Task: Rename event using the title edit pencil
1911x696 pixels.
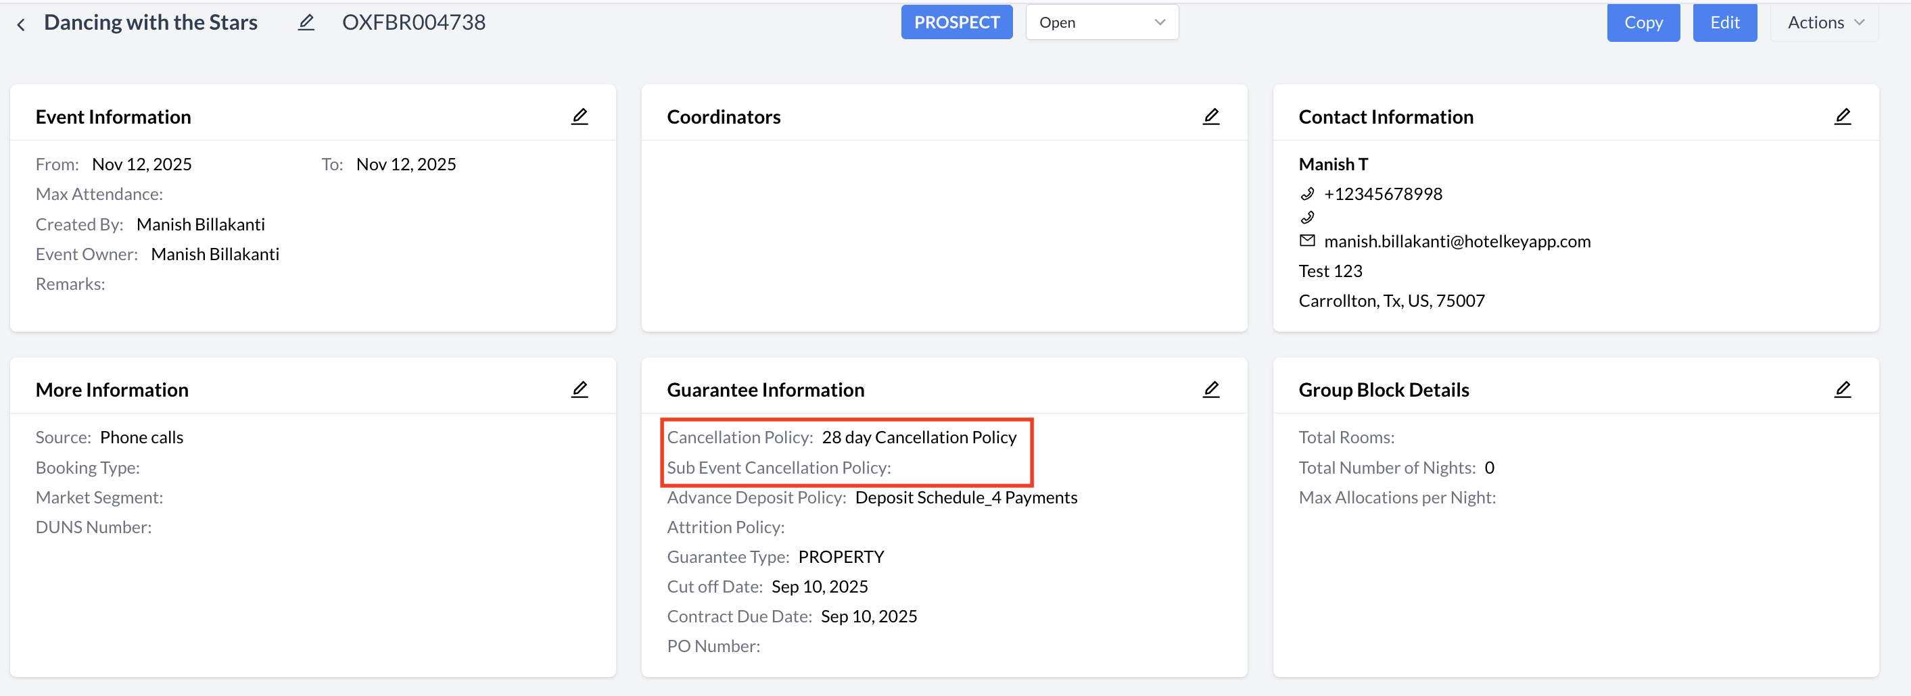Action: 306,22
